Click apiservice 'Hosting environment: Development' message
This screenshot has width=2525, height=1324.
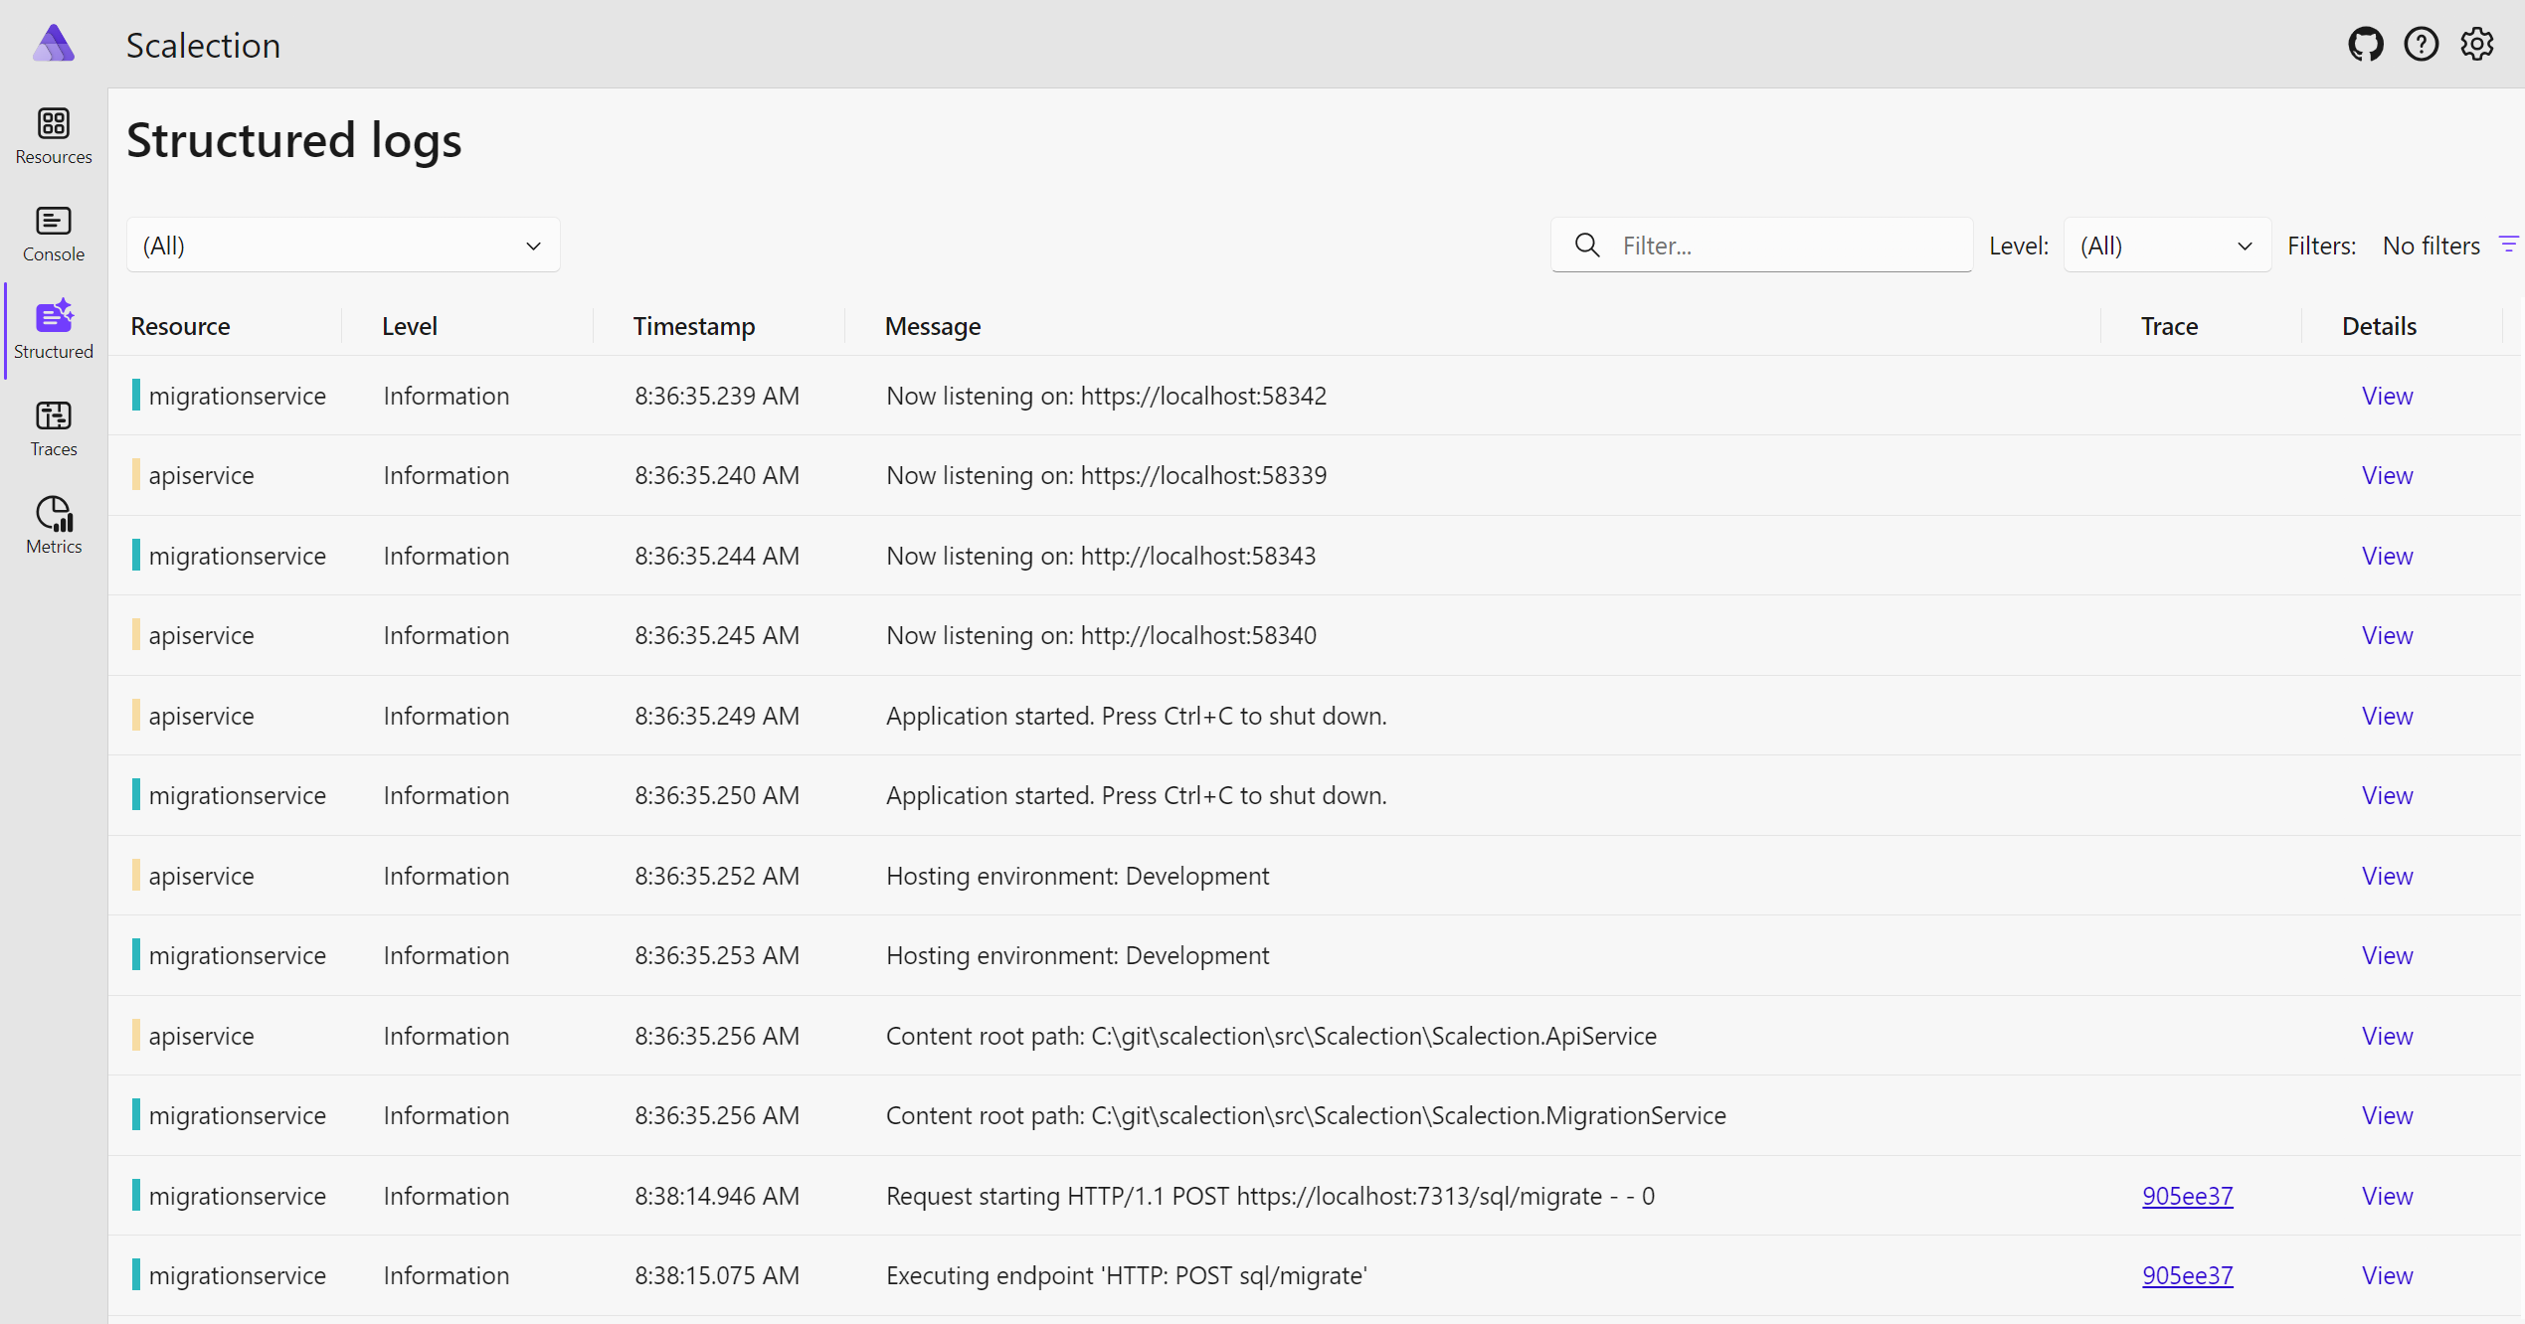1077,876
